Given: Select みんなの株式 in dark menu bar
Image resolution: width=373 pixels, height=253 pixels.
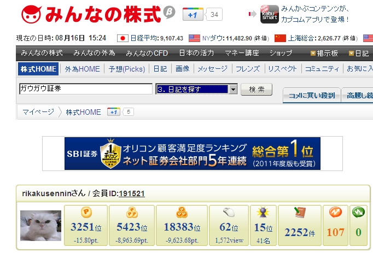Looking at the screenshot, I should [42, 53].
